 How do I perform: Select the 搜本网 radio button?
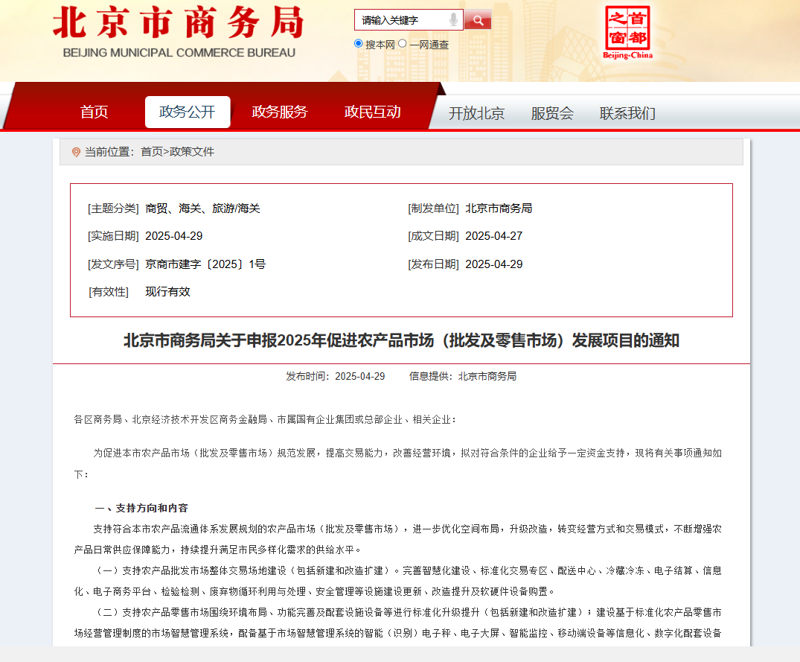(x=359, y=44)
